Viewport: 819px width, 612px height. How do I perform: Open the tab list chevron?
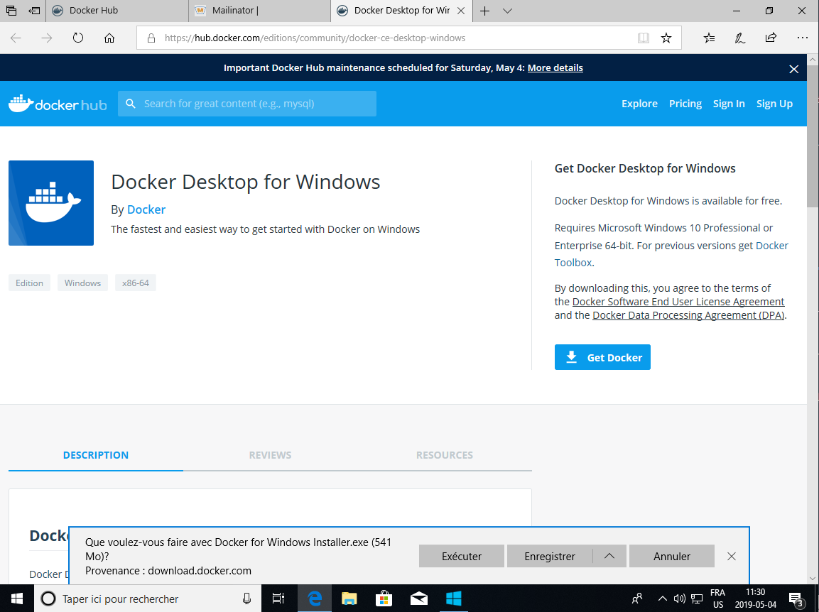pyautogui.click(x=507, y=11)
